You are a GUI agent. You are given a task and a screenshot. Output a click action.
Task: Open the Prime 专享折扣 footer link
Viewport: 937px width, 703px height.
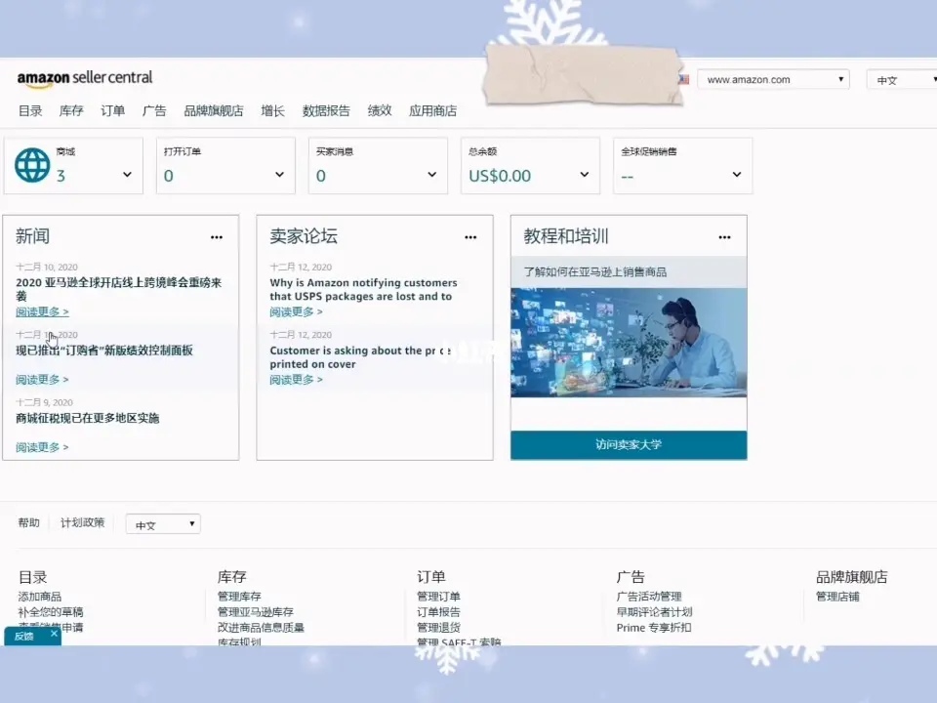point(652,626)
